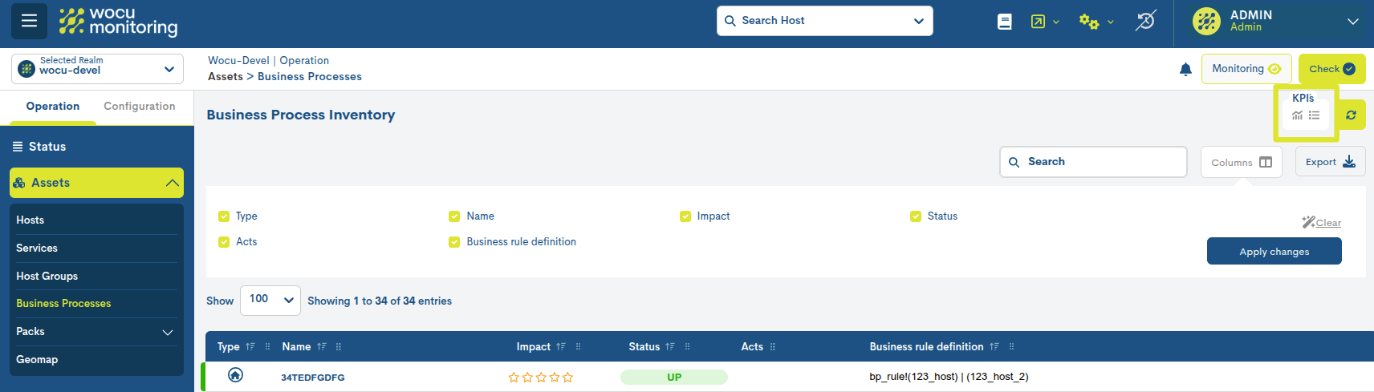Collapse the Assets sidebar section
This screenshot has height=392, width=1374.
pos(97,183)
